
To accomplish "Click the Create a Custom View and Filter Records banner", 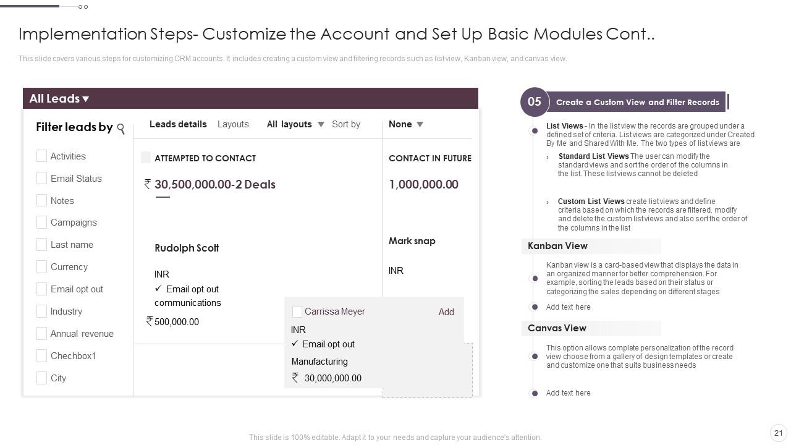I will (637, 102).
